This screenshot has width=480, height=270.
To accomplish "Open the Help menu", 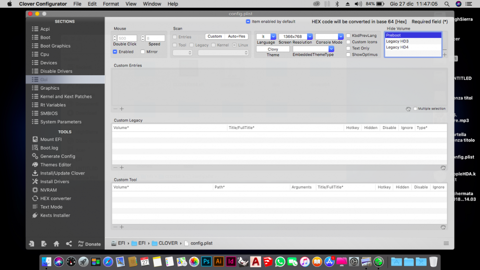I will (x=173, y=4).
